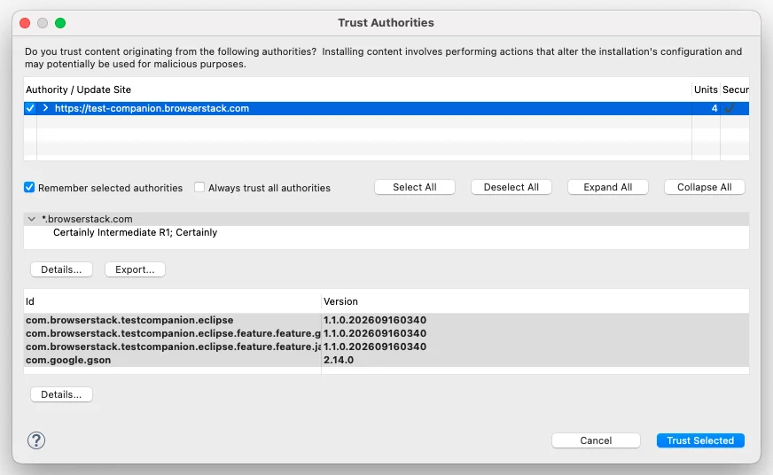Select the com.browserstack.testcompanion.eclipse.feature.feature.g row
The width and height of the screenshot is (773, 475).
pyautogui.click(x=386, y=333)
